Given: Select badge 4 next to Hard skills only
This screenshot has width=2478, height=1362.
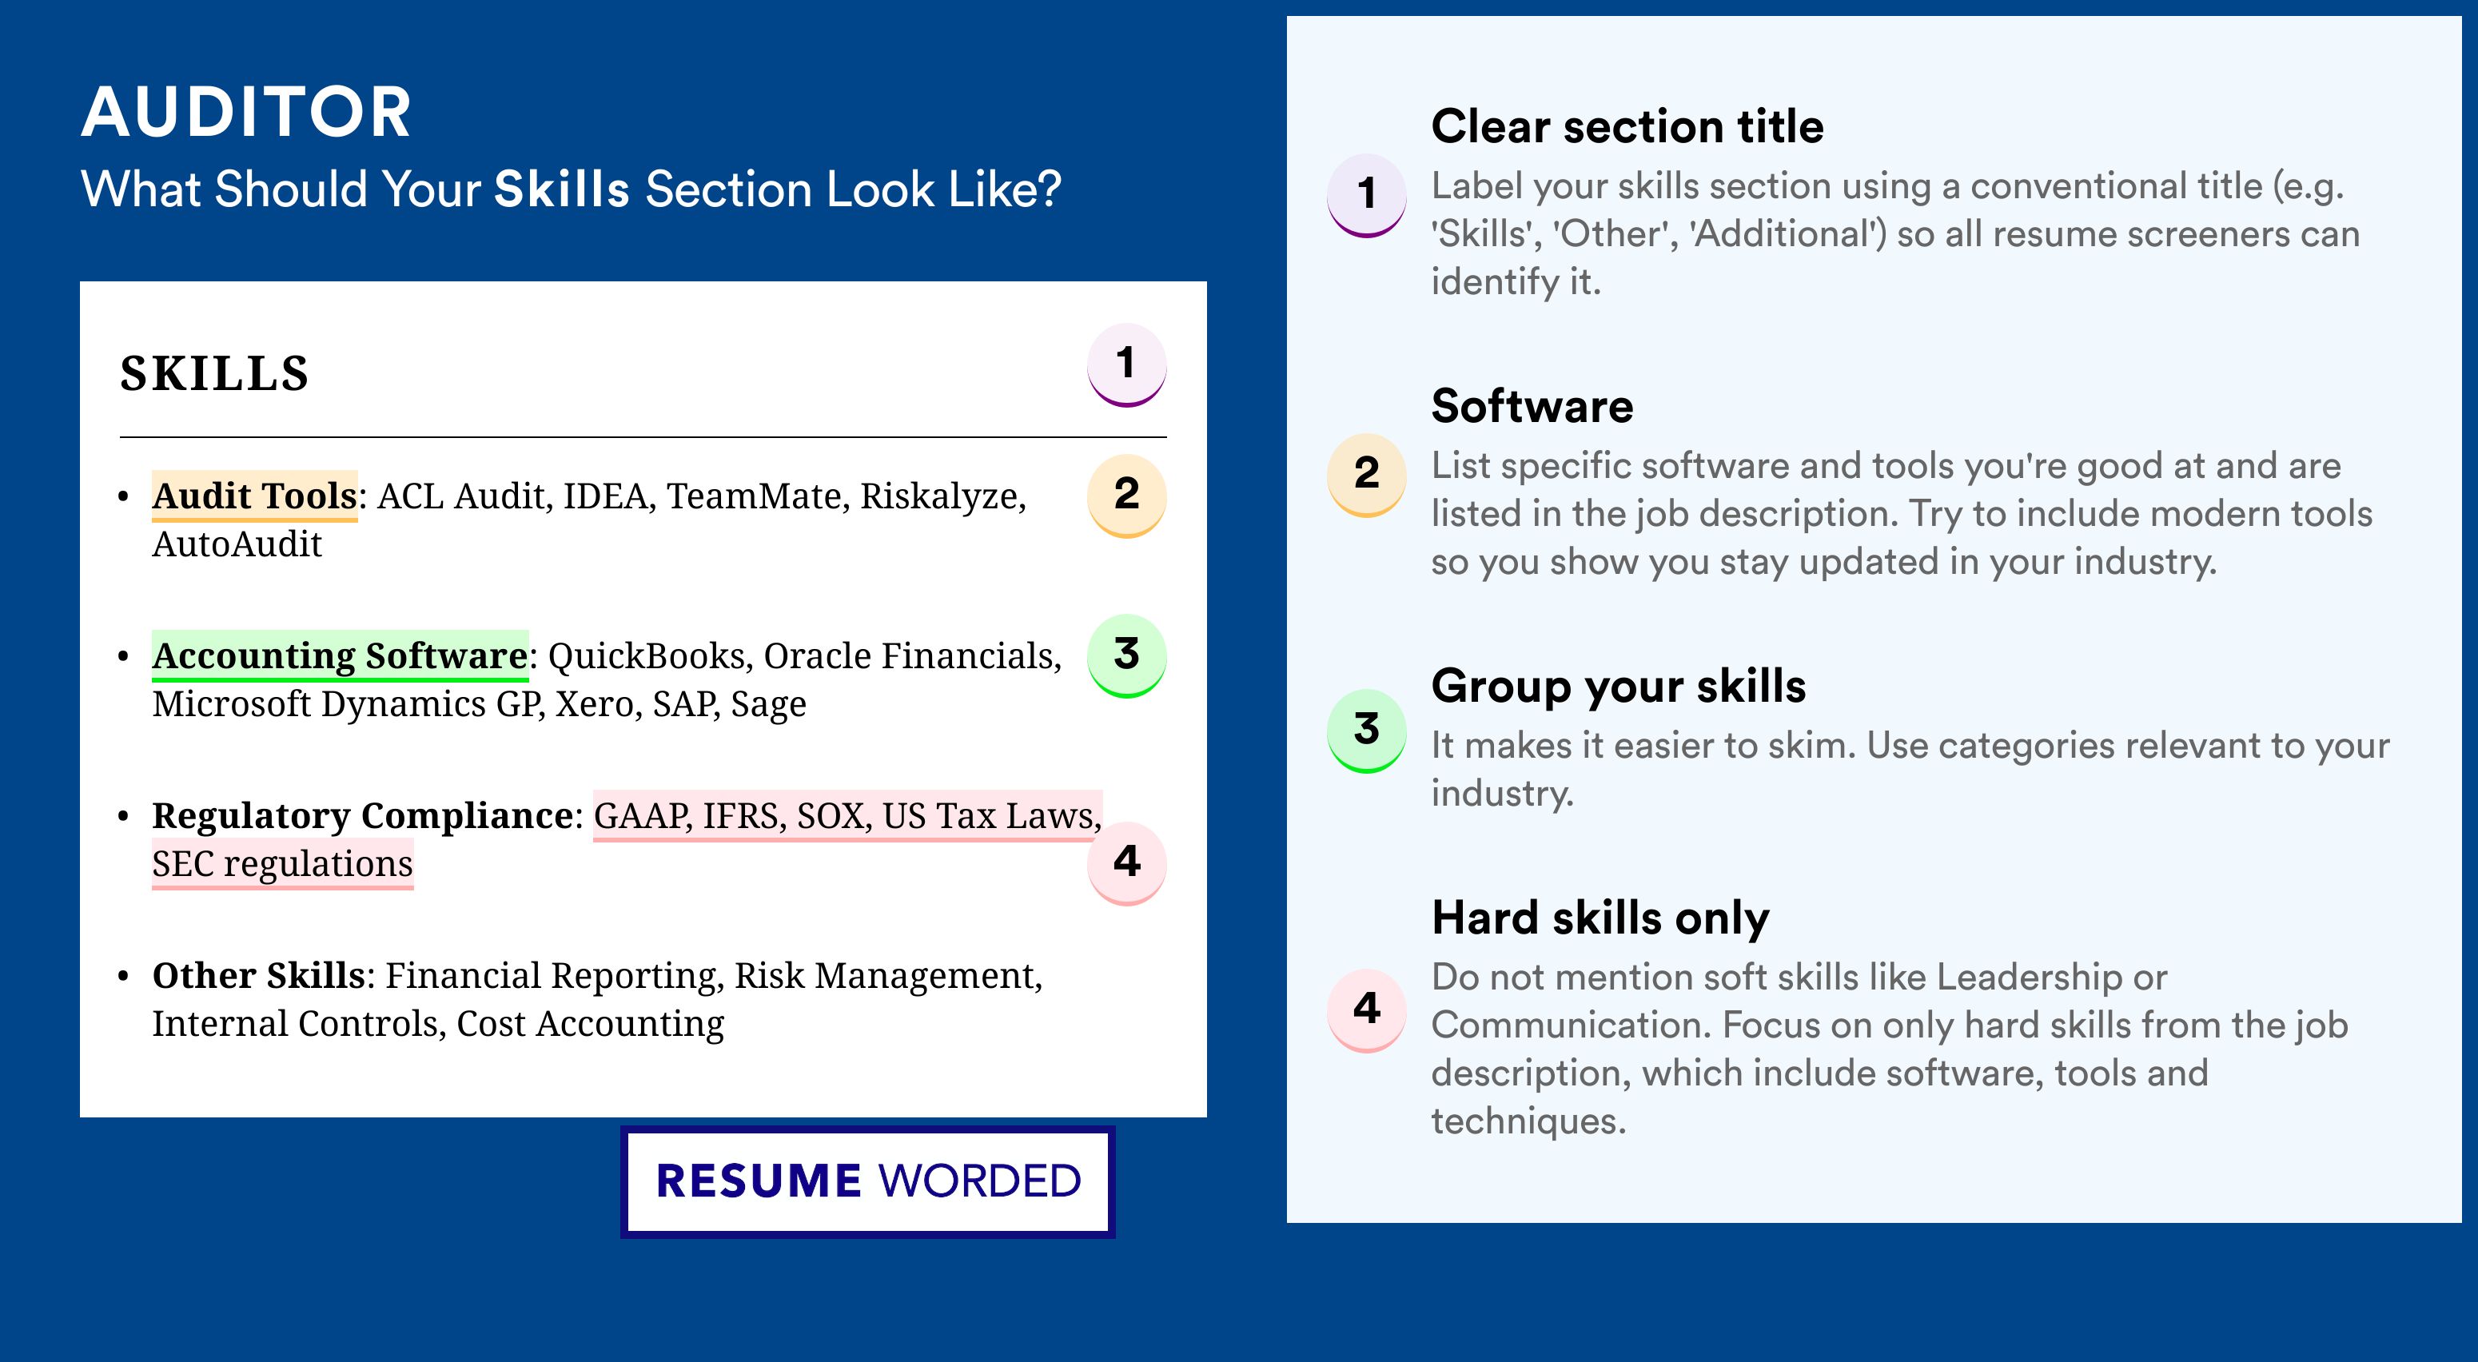Looking at the screenshot, I should coord(1367,1011).
